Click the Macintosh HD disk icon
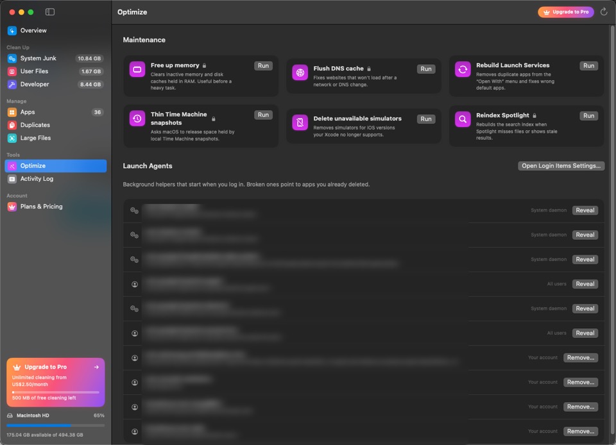This screenshot has width=616, height=445. pyautogui.click(x=10, y=415)
